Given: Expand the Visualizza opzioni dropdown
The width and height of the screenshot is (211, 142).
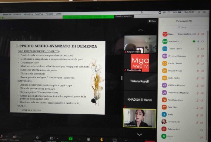Looking at the screenshot, I should (124, 16).
